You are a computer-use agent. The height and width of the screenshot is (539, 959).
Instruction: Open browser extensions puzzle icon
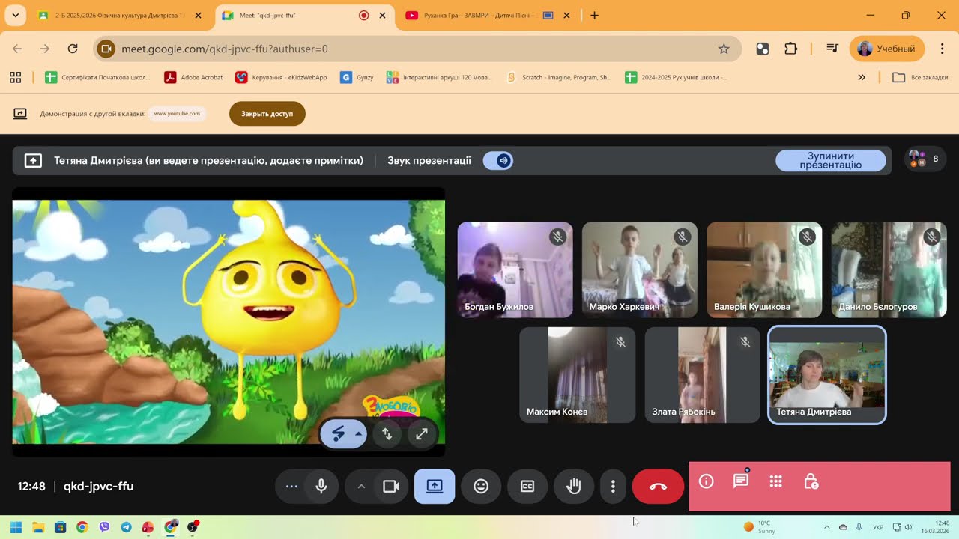(x=790, y=49)
